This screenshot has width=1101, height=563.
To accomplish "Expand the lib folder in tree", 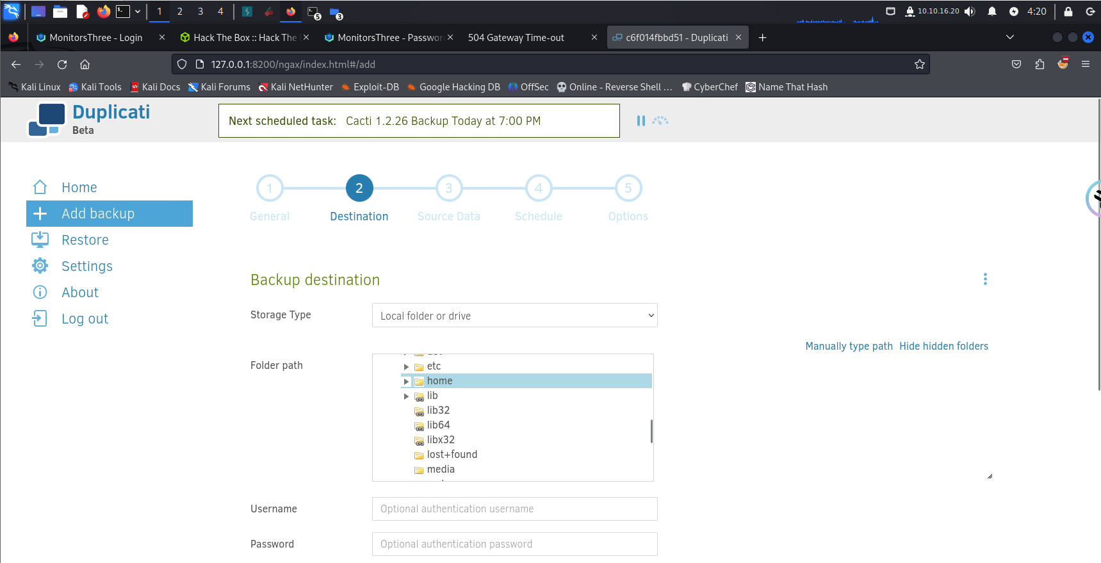I will point(406,396).
